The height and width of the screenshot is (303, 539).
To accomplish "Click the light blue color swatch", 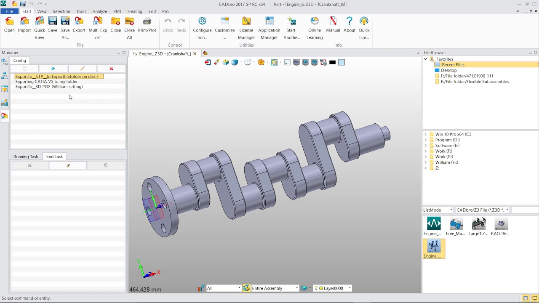I will tap(342, 62).
